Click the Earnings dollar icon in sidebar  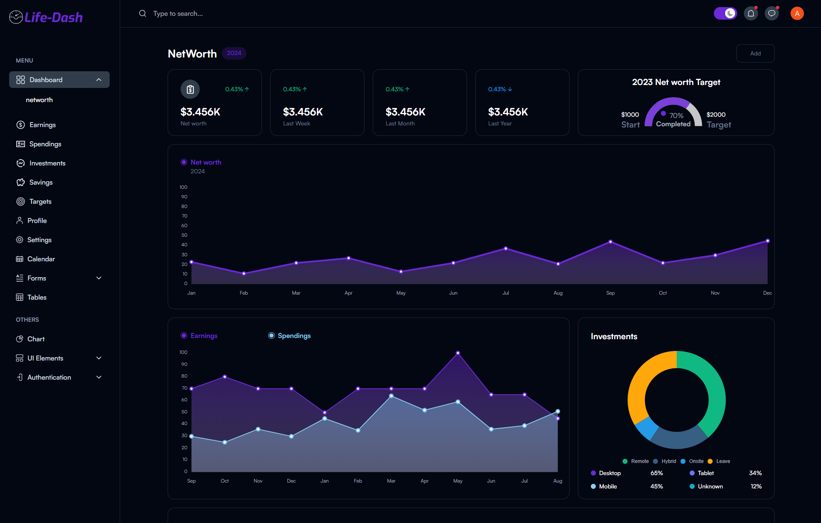20,125
